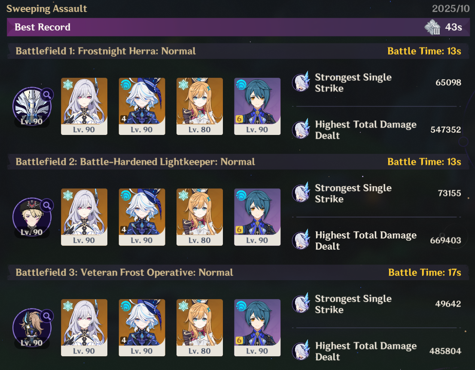The image size is (475, 370).
Task: Select orange-haired Lv. 80 character in Battlefield 2
Action: [x=200, y=217]
